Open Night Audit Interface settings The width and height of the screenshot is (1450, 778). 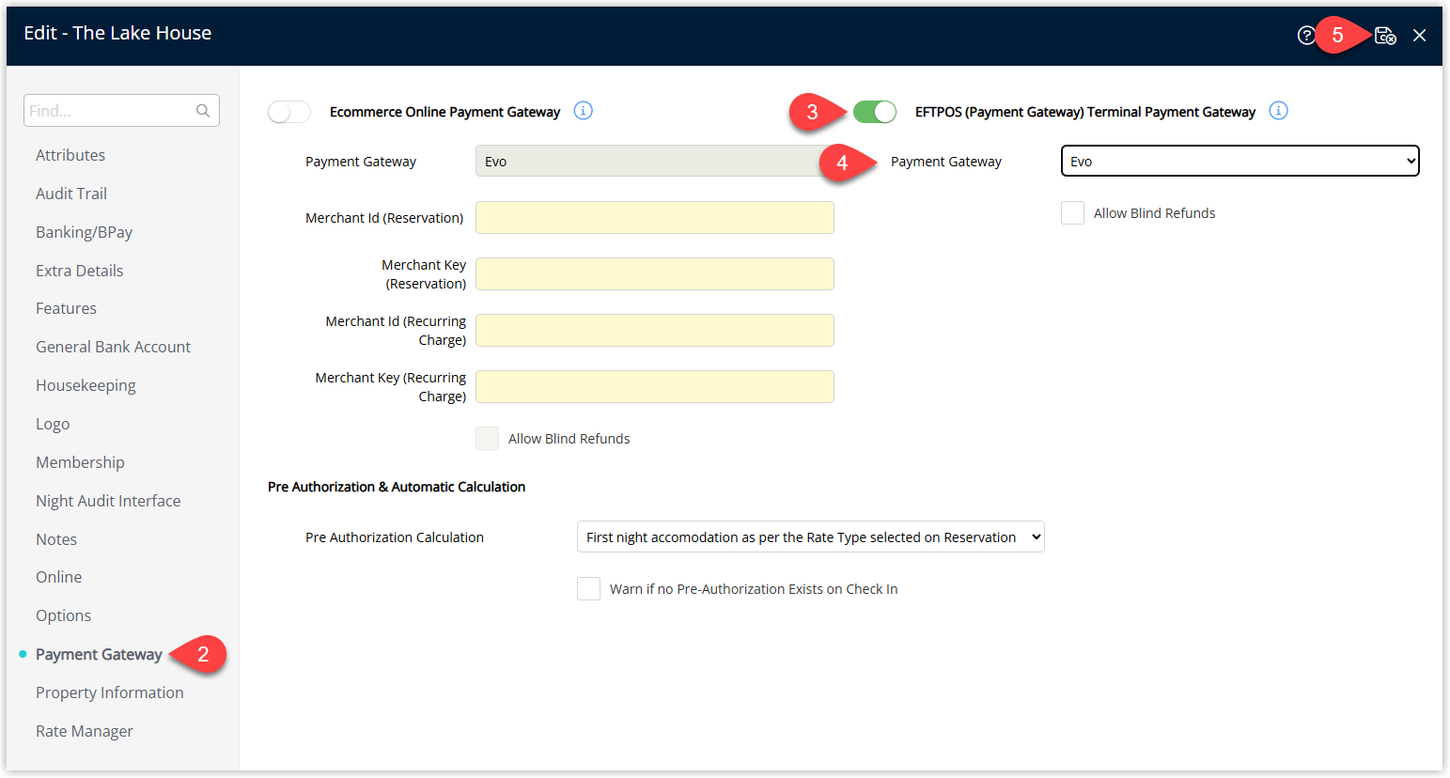pyautogui.click(x=108, y=501)
